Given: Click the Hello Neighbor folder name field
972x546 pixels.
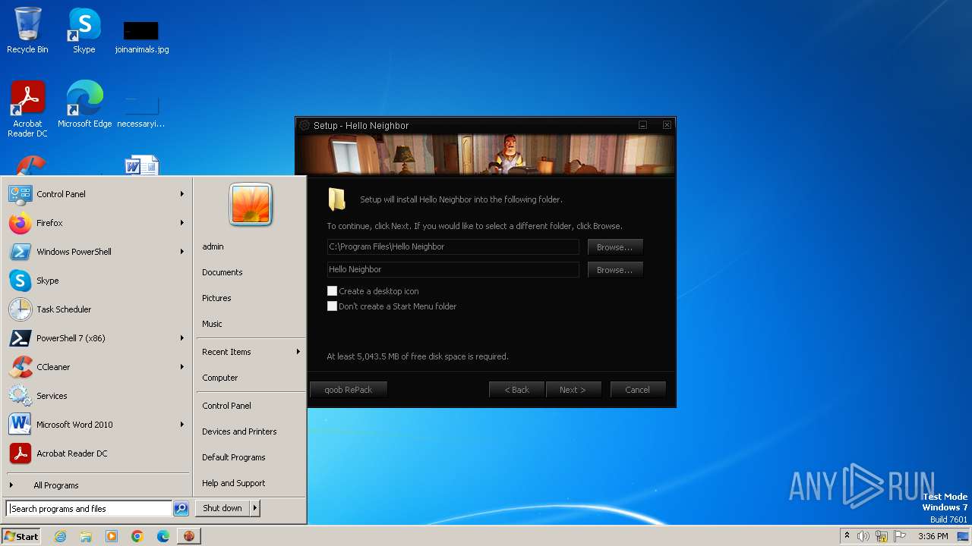Looking at the screenshot, I should [453, 269].
